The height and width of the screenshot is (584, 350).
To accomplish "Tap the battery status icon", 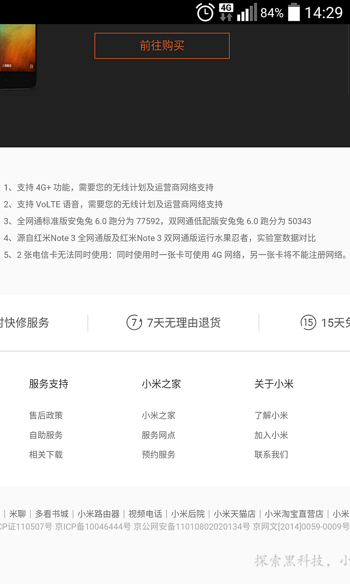I will tap(294, 12).
